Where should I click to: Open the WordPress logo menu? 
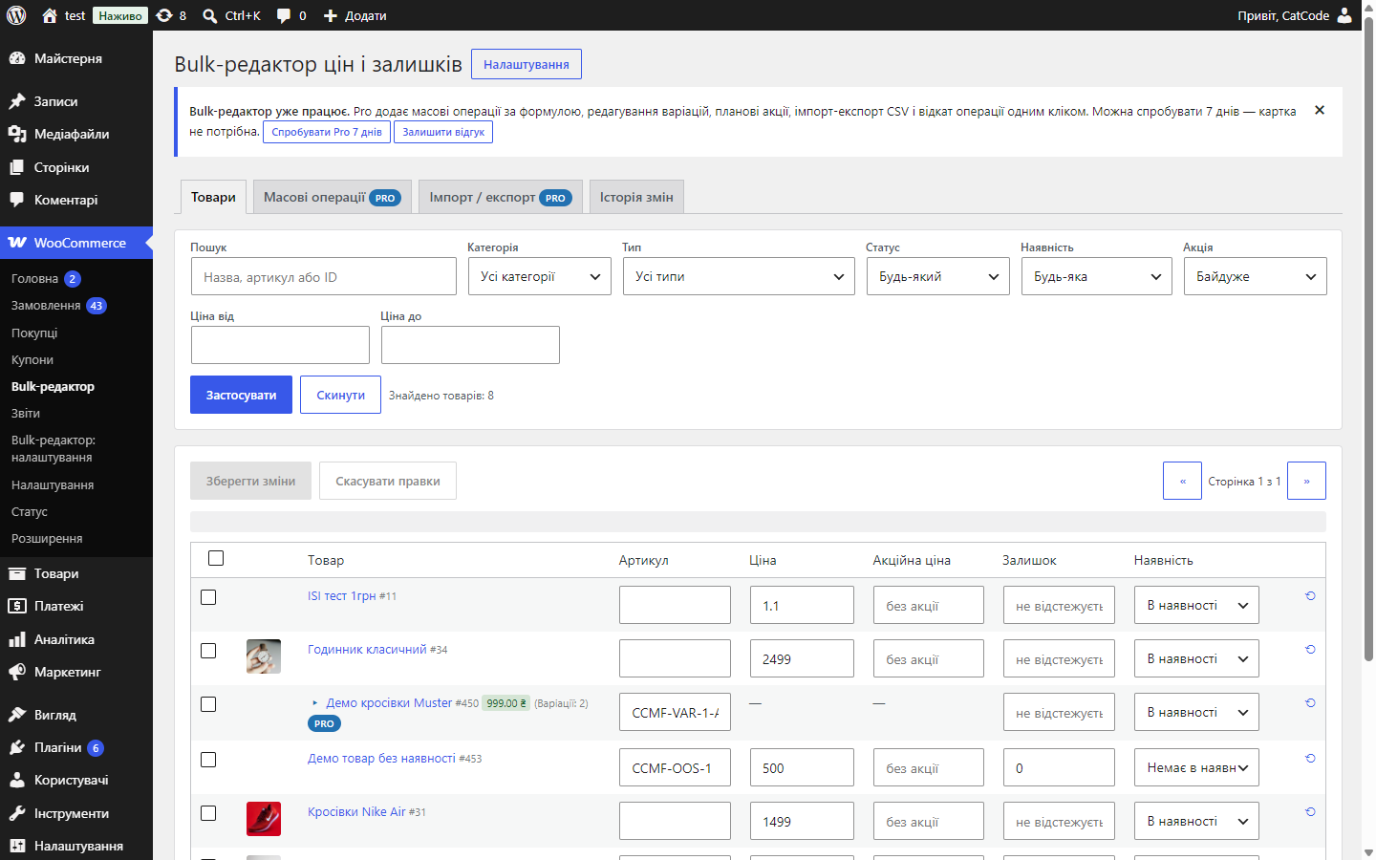click(16, 15)
